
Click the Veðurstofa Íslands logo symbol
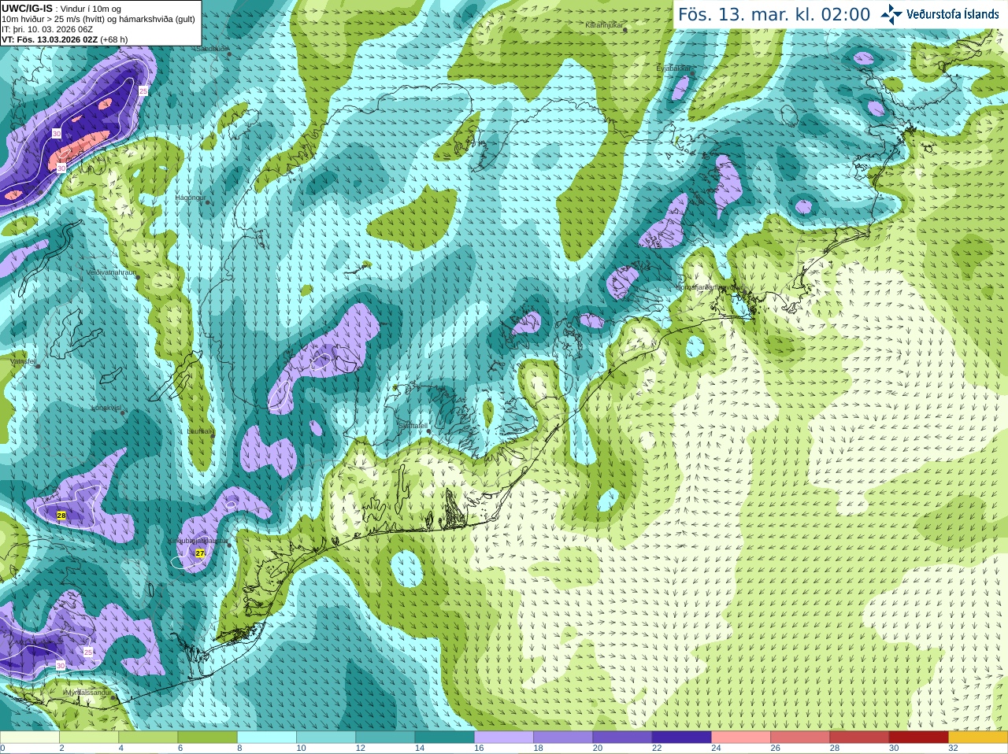891,14
